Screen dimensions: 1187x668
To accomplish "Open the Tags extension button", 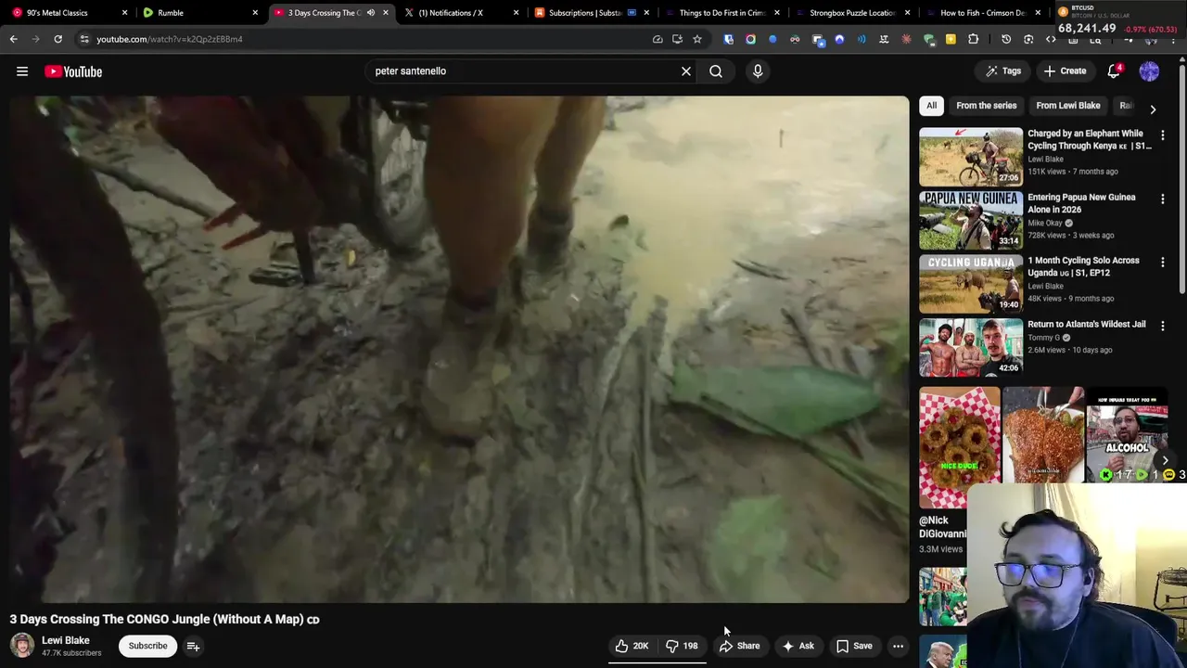I will click(x=1003, y=71).
